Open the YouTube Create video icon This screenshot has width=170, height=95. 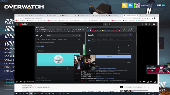tap(142, 24)
